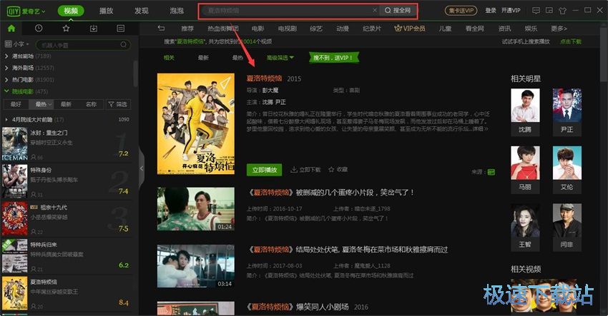Switch to the 视频 top tab
The height and width of the screenshot is (316, 608).
(71, 11)
